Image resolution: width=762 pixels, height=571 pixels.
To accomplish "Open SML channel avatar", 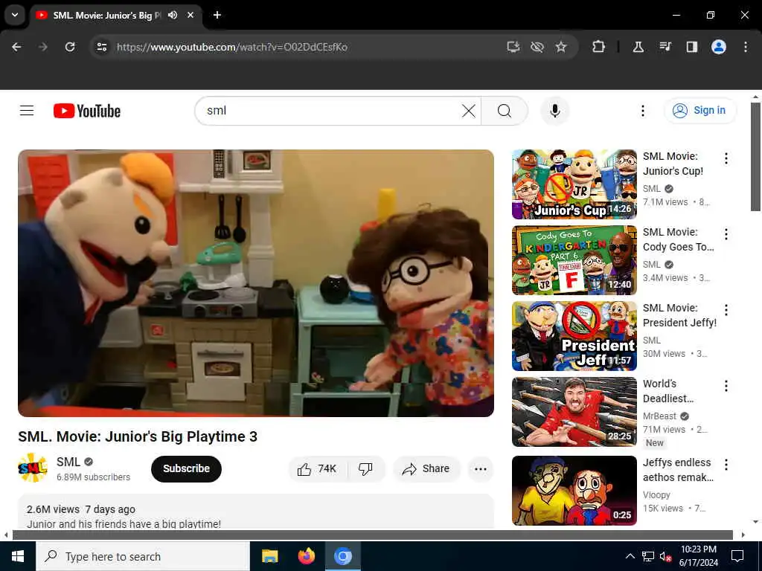I will coord(33,468).
